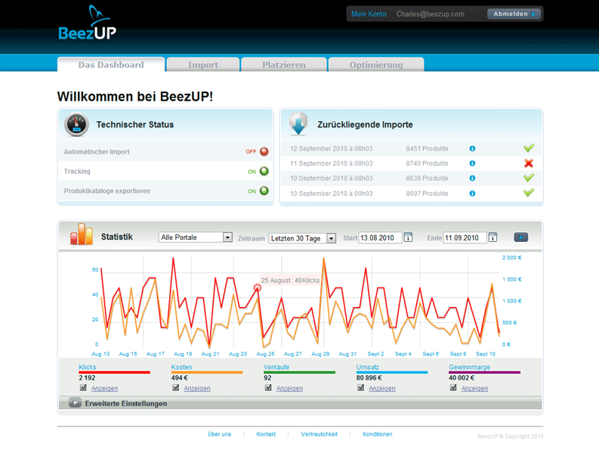This screenshot has height=450, width=599.
Task: Click the 25 August chart data point
Action: [x=258, y=287]
